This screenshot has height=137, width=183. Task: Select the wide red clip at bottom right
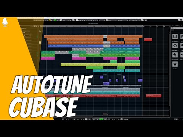click(x=154, y=96)
